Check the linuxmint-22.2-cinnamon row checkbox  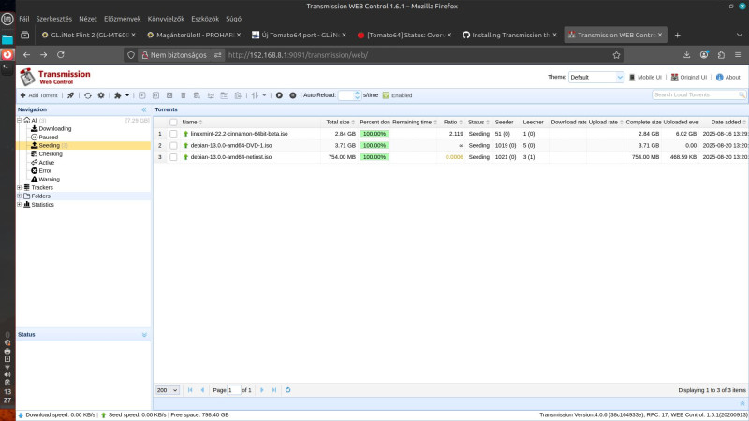click(173, 134)
